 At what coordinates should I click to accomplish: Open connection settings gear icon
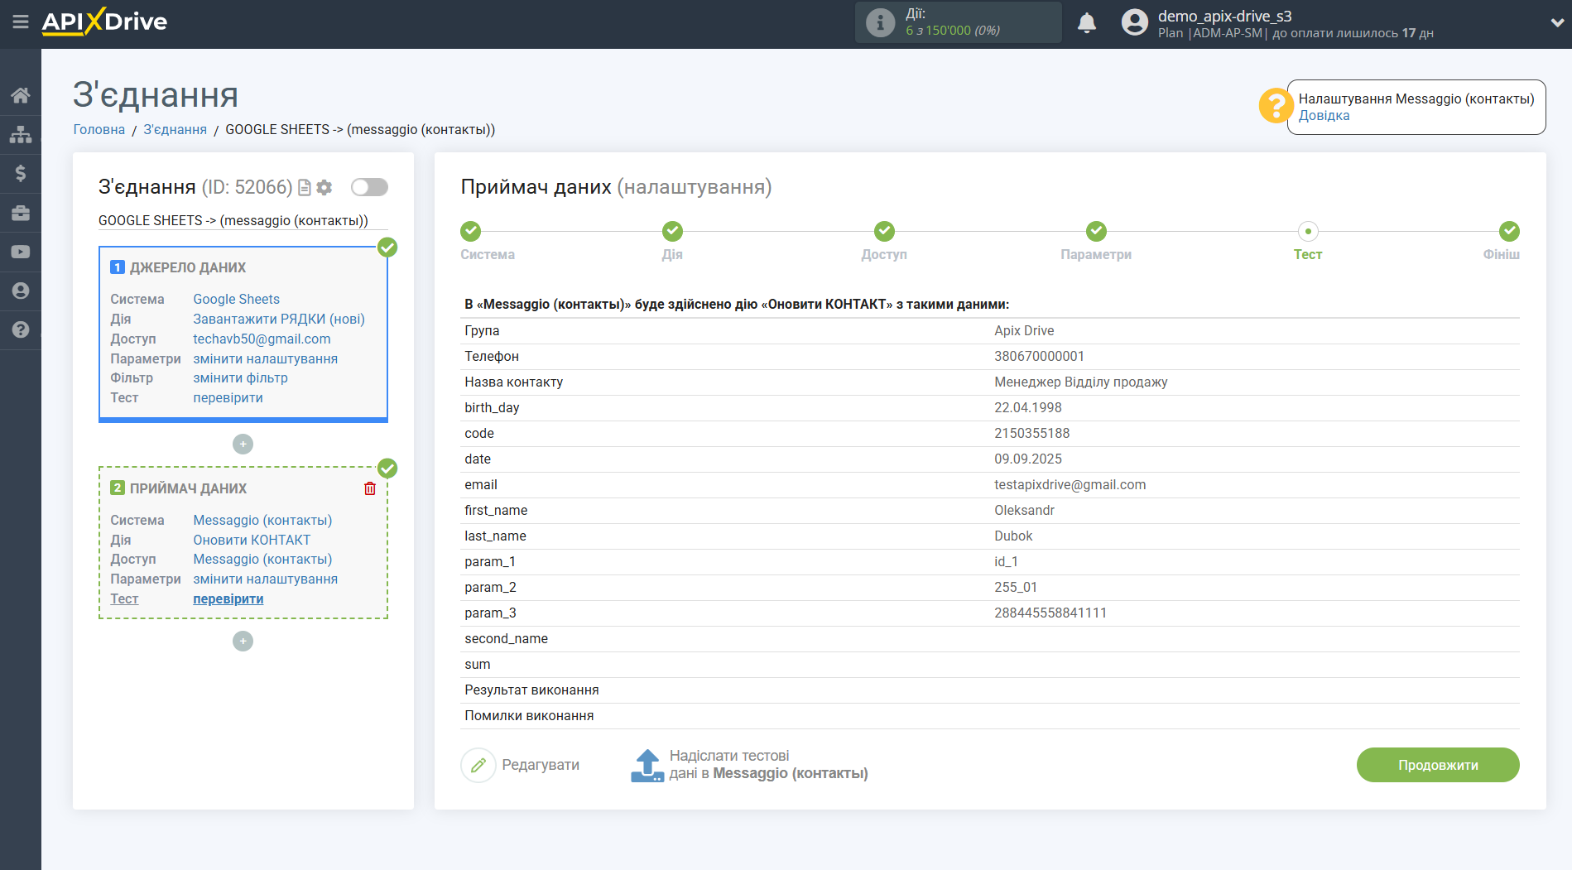pos(324,188)
